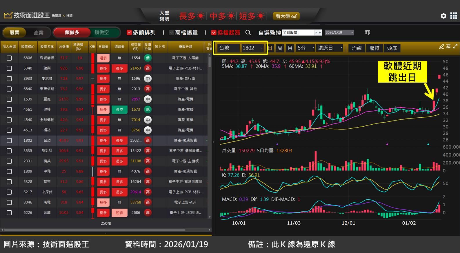Click the 低 price-level badge for 6806
This screenshot has height=253, width=460.
click(x=148, y=58)
